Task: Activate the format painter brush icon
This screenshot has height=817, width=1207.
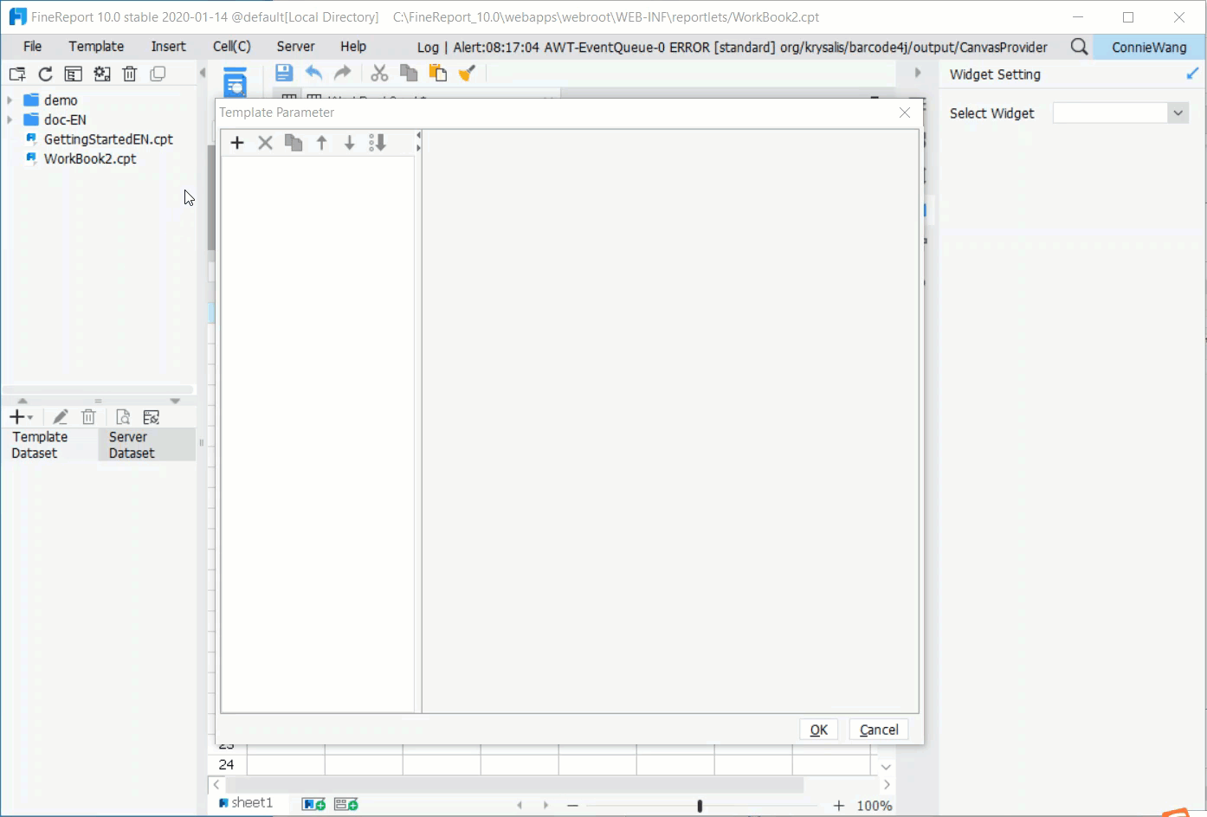Action: coord(468,74)
